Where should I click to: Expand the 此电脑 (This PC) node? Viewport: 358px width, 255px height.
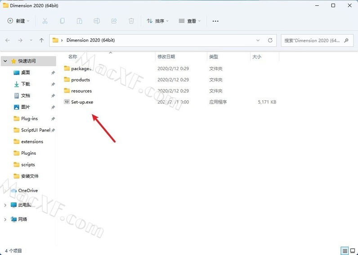click(x=5, y=205)
